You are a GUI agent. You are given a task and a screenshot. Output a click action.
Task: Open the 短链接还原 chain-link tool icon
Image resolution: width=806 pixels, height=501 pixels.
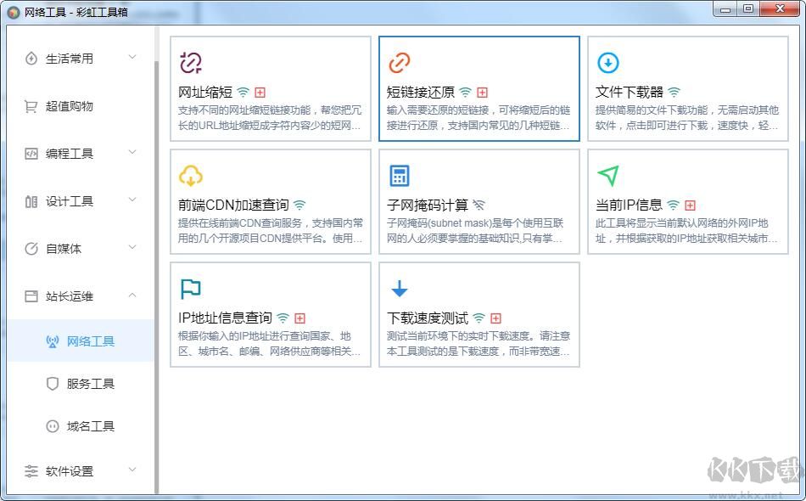pyautogui.click(x=400, y=62)
